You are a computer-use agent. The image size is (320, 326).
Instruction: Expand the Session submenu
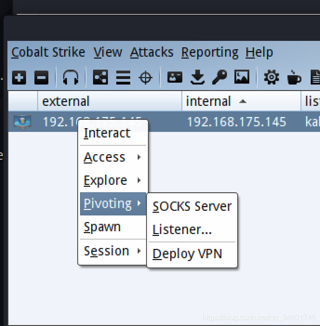113,251
